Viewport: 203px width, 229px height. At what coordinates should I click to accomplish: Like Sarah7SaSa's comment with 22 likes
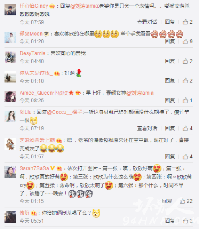coord(186,201)
